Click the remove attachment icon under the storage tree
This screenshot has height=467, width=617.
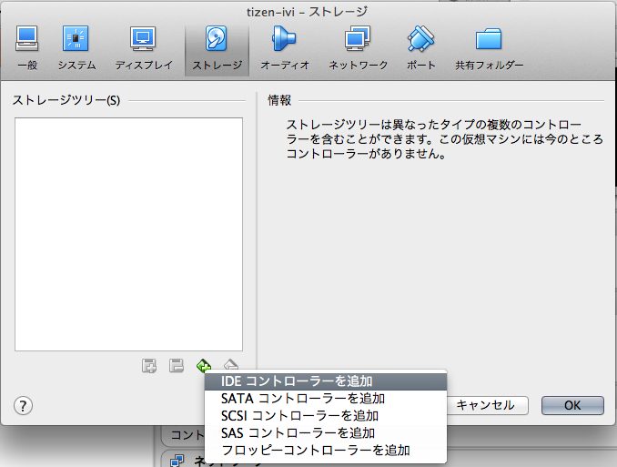tap(177, 366)
